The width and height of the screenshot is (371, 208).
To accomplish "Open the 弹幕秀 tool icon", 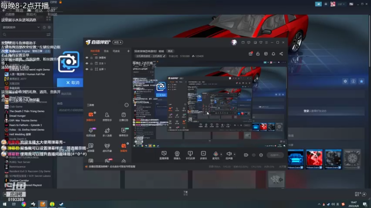I will coord(123,147).
